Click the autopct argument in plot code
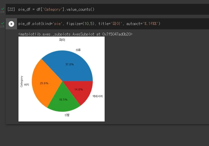The width and height of the screenshot is (209, 146). [x=142, y=24]
